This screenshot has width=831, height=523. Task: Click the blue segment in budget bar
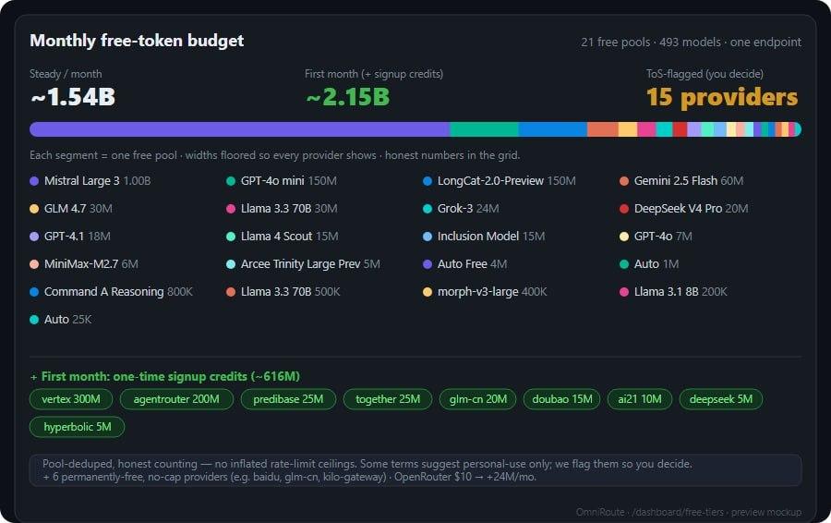(x=552, y=129)
